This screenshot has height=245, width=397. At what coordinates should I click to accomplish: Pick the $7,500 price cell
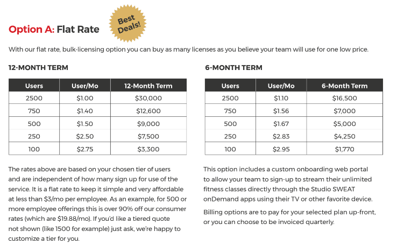148,136
